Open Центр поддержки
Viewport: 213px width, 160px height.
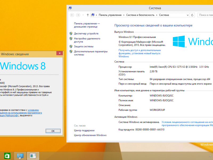coord(84,130)
